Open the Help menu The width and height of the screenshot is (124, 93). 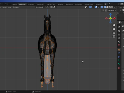click(x=6, y=4)
